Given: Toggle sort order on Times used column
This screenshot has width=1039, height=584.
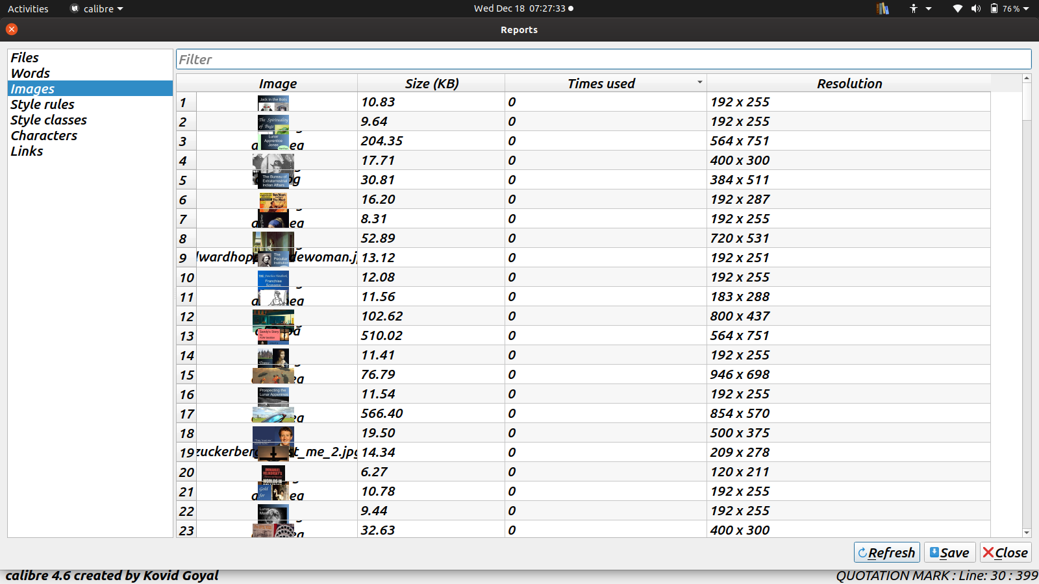Looking at the screenshot, I should pos(605,83).
